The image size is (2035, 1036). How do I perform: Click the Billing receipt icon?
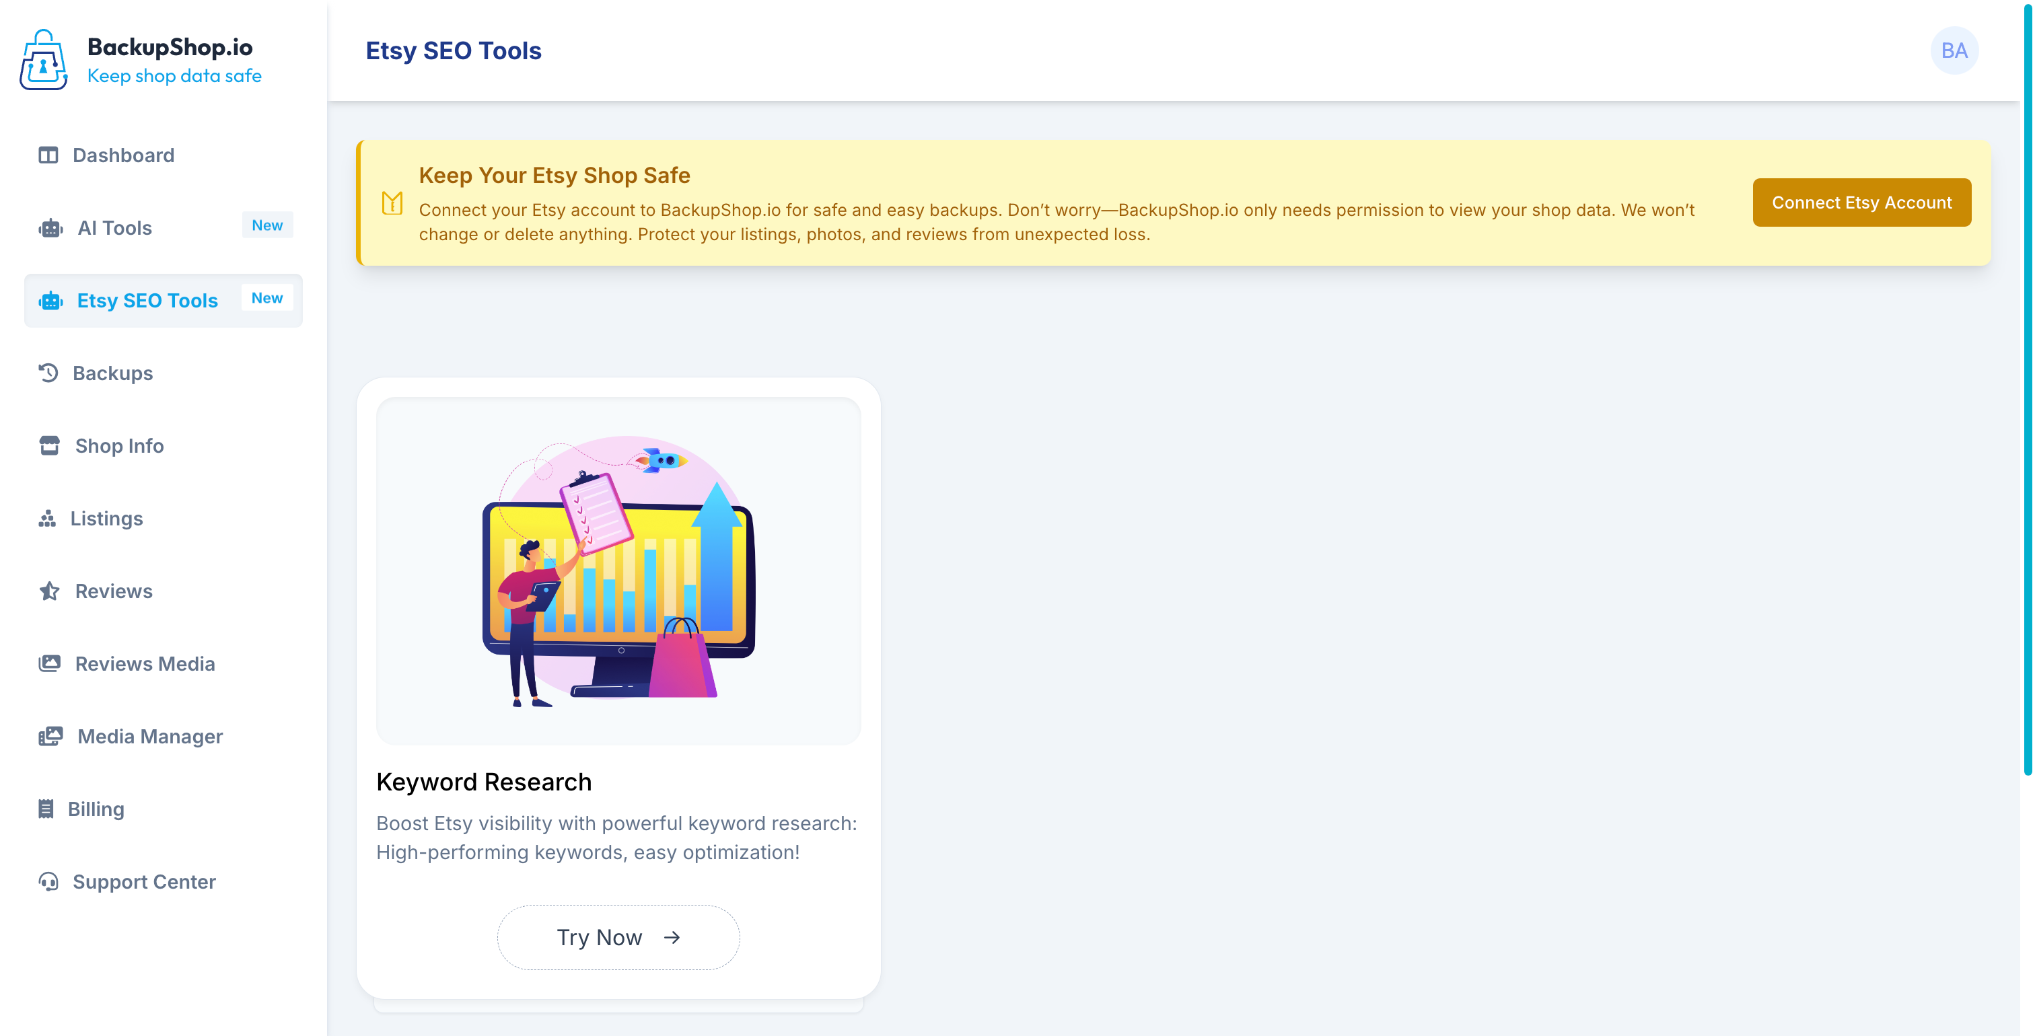[46, 809]
